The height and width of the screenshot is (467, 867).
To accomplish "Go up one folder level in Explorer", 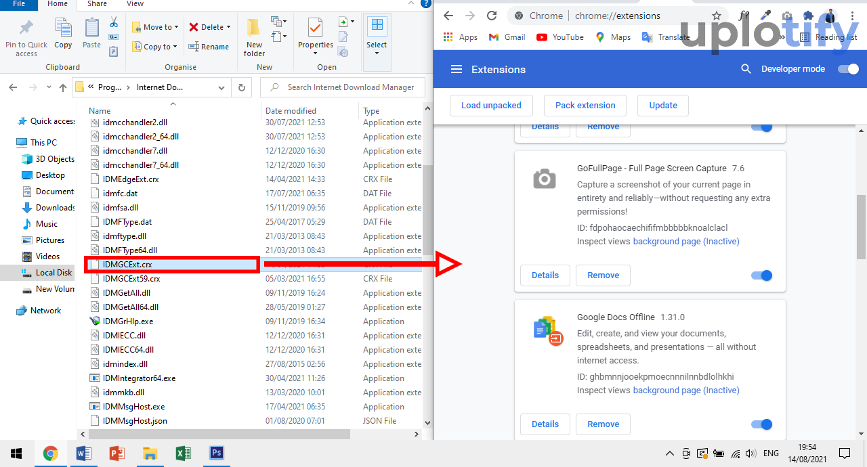I will 63,87.
